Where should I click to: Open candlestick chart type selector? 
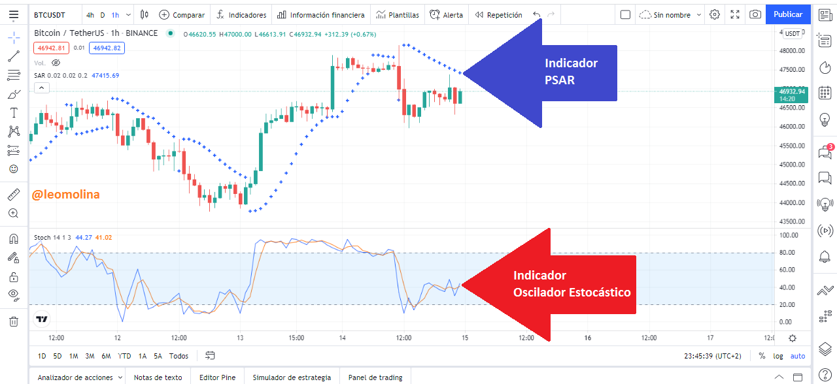[144, 14]
